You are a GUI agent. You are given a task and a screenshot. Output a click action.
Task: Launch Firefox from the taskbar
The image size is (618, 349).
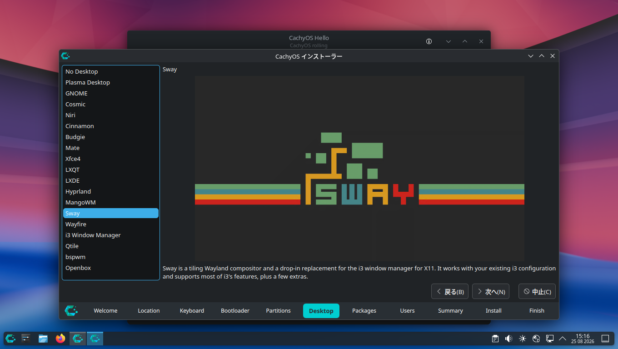[60, 339]
